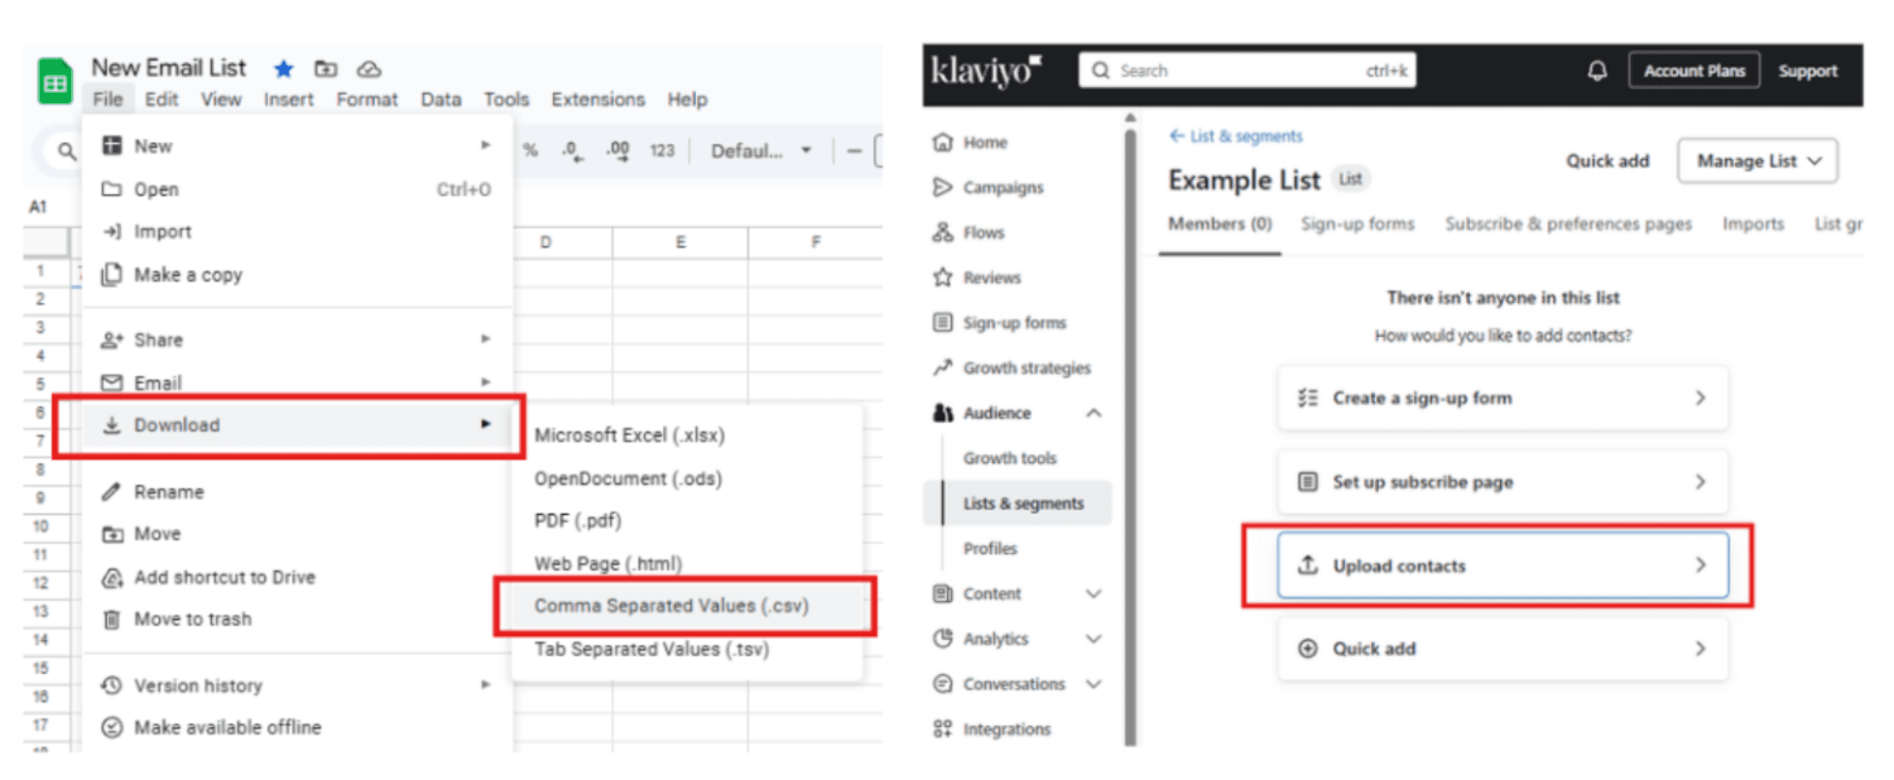Click Quick add option in list
Screen dimensions: 1894x780
click(x=1503, y=648)
